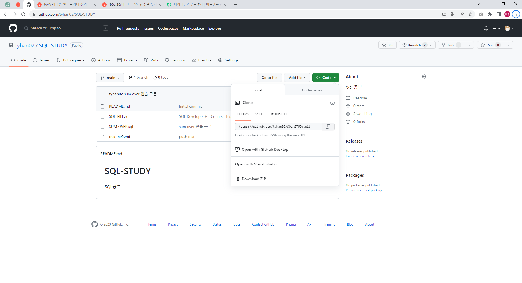Open the repository Pull requests tab
Image resolution: width=522 pixels, height=283 pixels.
coord(70,60)
